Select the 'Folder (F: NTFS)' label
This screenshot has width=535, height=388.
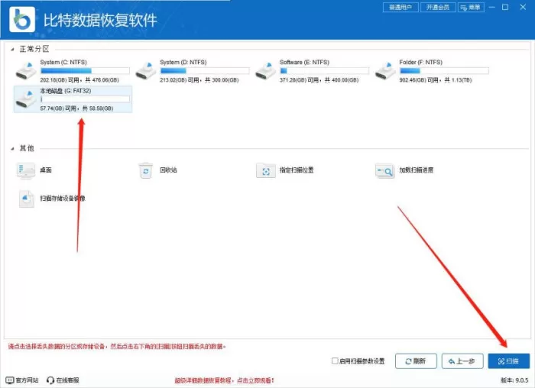pos(421,62)
